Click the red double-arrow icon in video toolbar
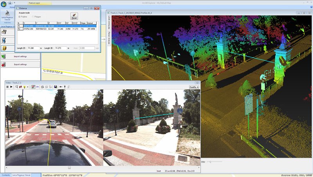Viewport: 313px width, 177px height. [x=20, y=87]
